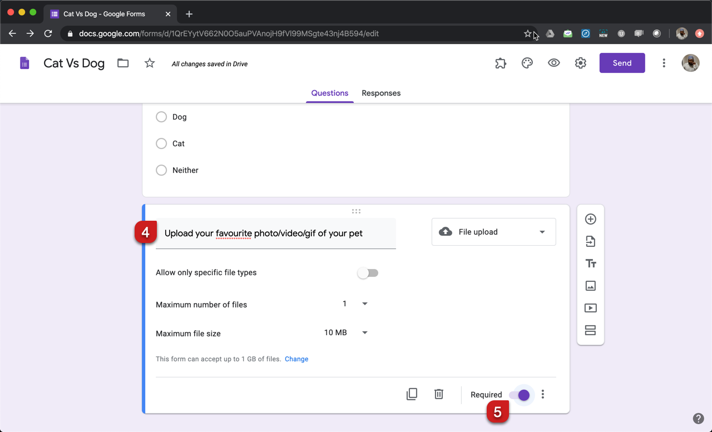Open the question type dropdown showing File upload
The image size is (712, 432).
pyautogui.click(x=493, y=232)
